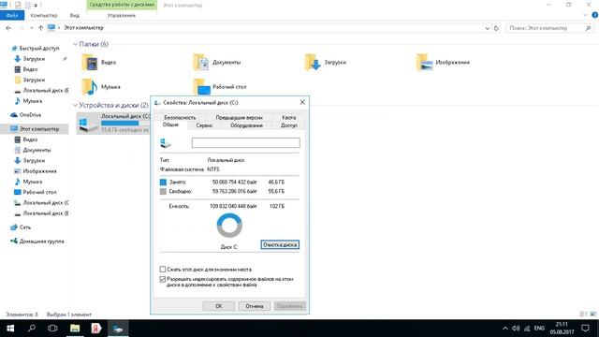Switch to Сервис tab
The height and width of the screenshot is (337, 599).
204,125
